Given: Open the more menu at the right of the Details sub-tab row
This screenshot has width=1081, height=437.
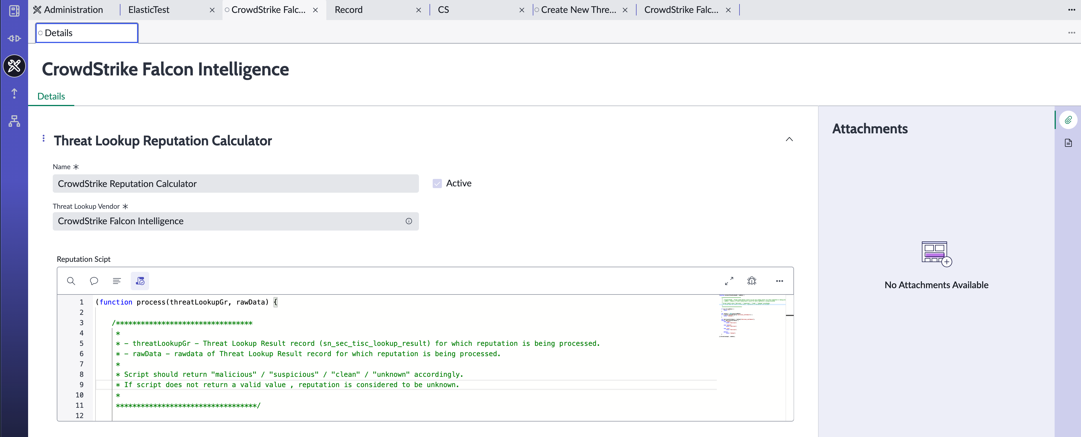Looking at the screenshot, I should coord(1071,33).
